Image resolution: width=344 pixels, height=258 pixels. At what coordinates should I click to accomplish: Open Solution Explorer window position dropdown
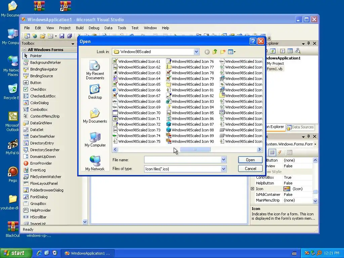[x=303, y=43]
